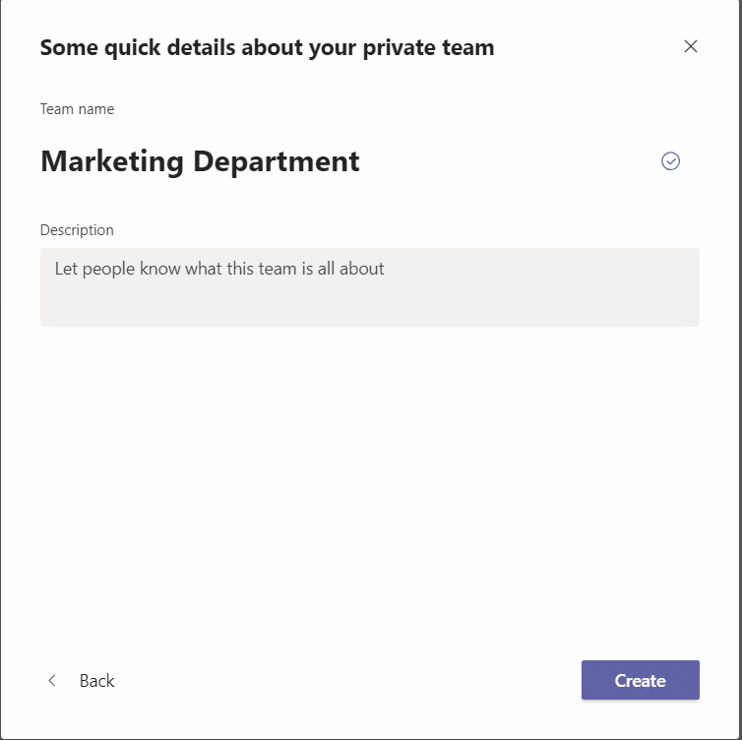The width and height of the screenshot is (742, 740).
Task: Click the 'Description' label
Action: [77, 230]
